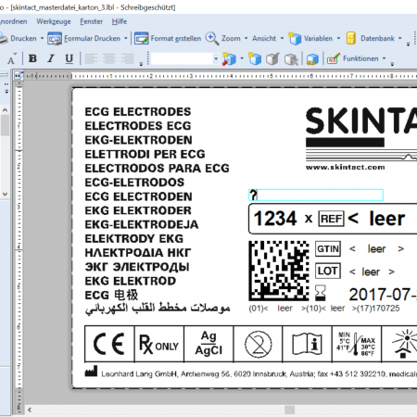Toggle Underline formatting

coord(69,58)
